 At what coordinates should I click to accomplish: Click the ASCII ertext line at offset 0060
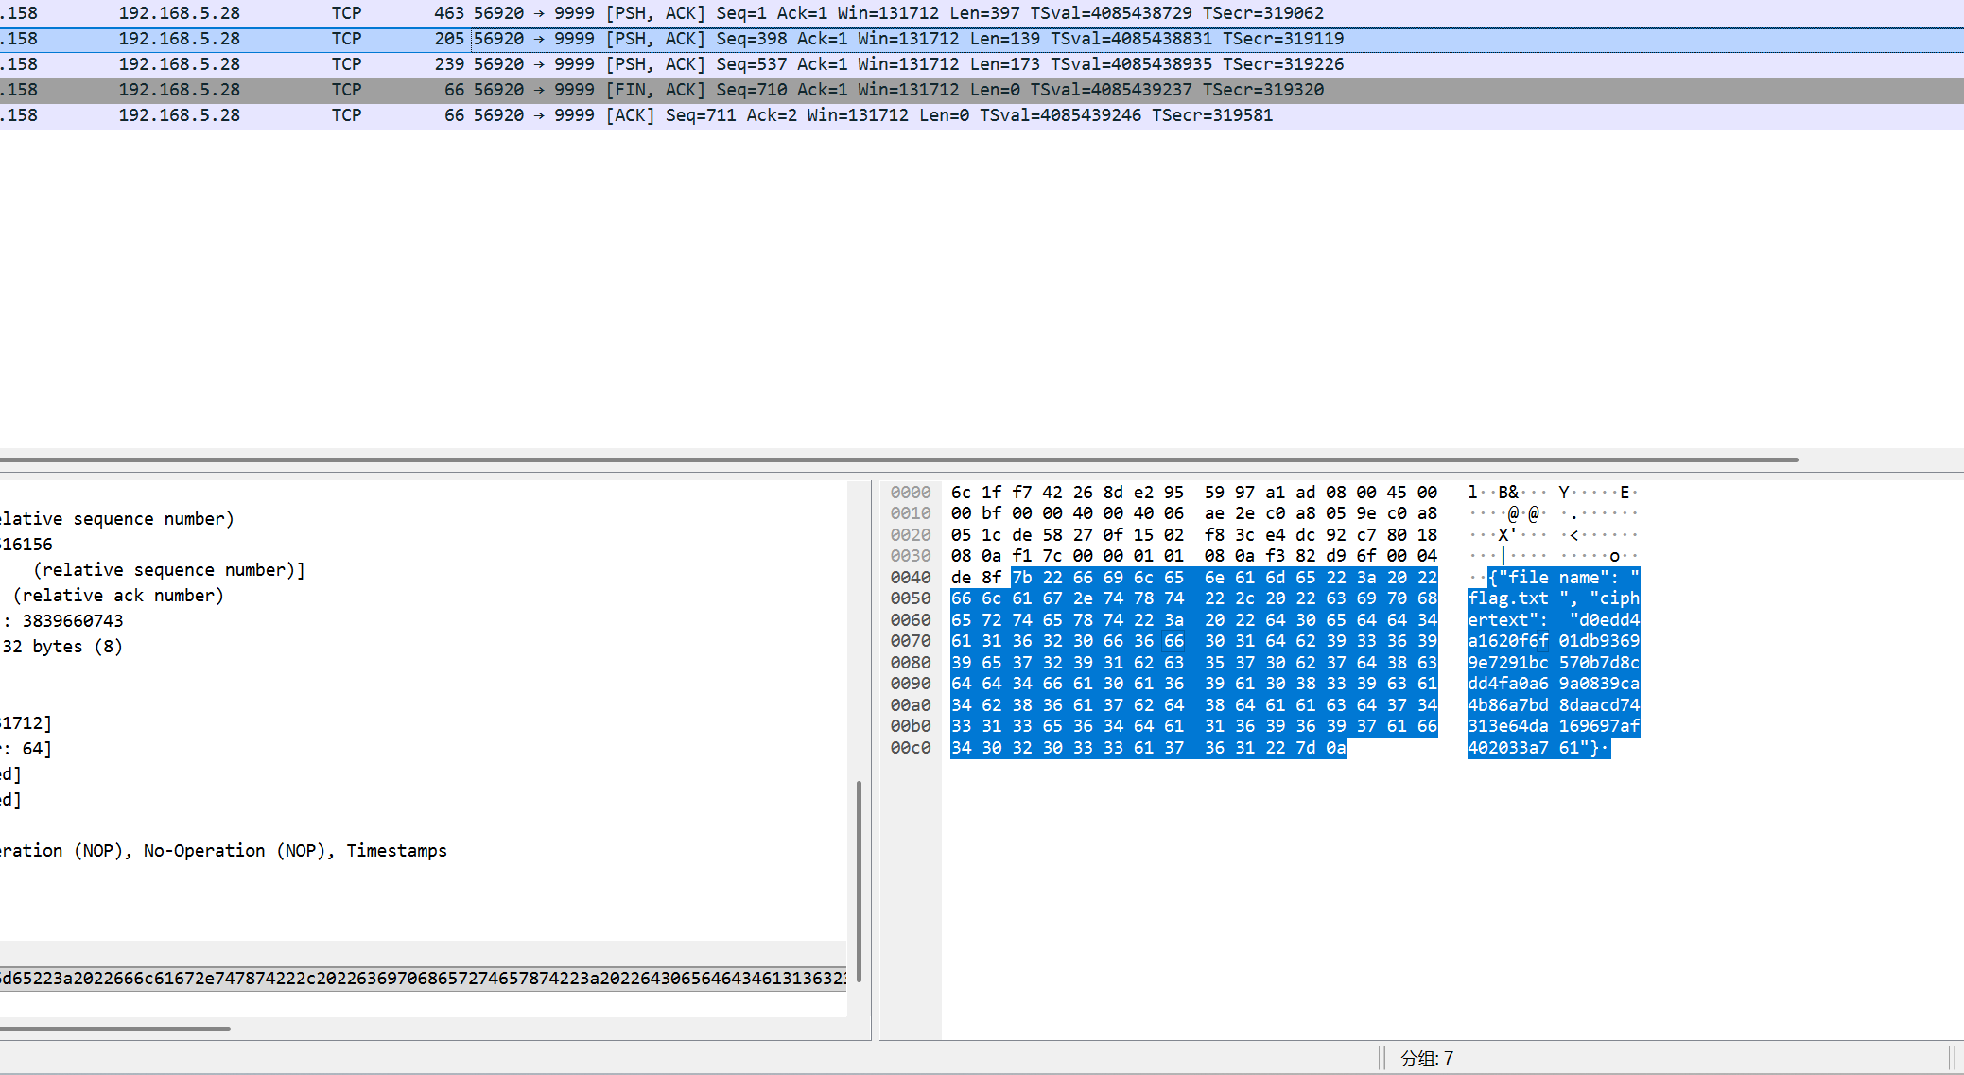click(x=1498, y=620)
